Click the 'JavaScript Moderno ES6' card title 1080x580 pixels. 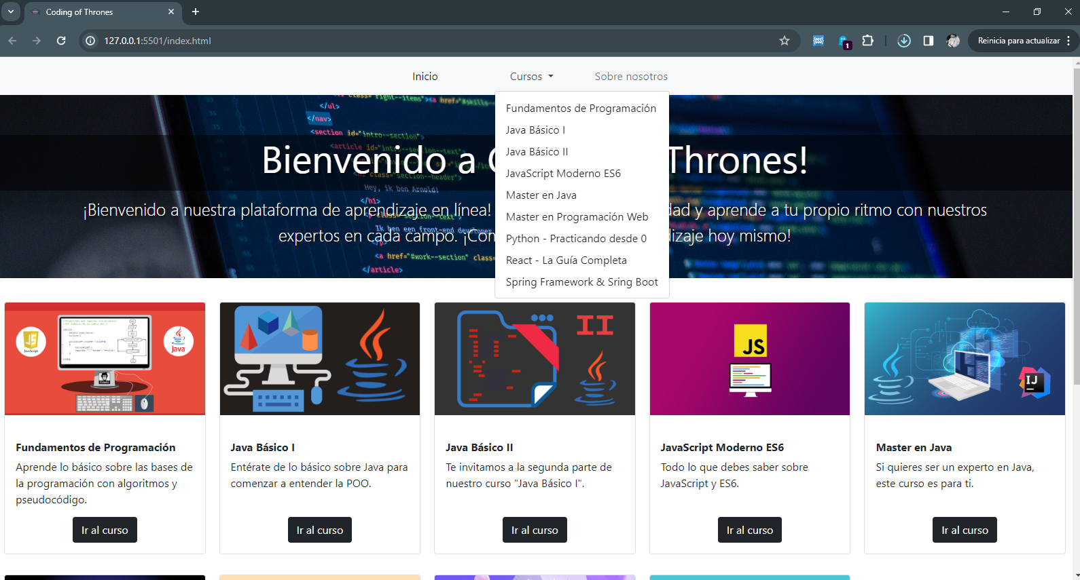pos(722,448)
